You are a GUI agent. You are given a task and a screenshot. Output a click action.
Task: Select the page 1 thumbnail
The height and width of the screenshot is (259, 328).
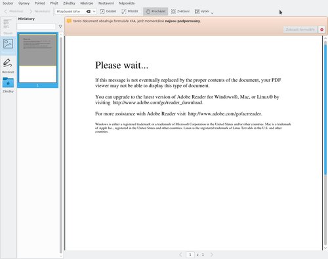pos(37,60)
